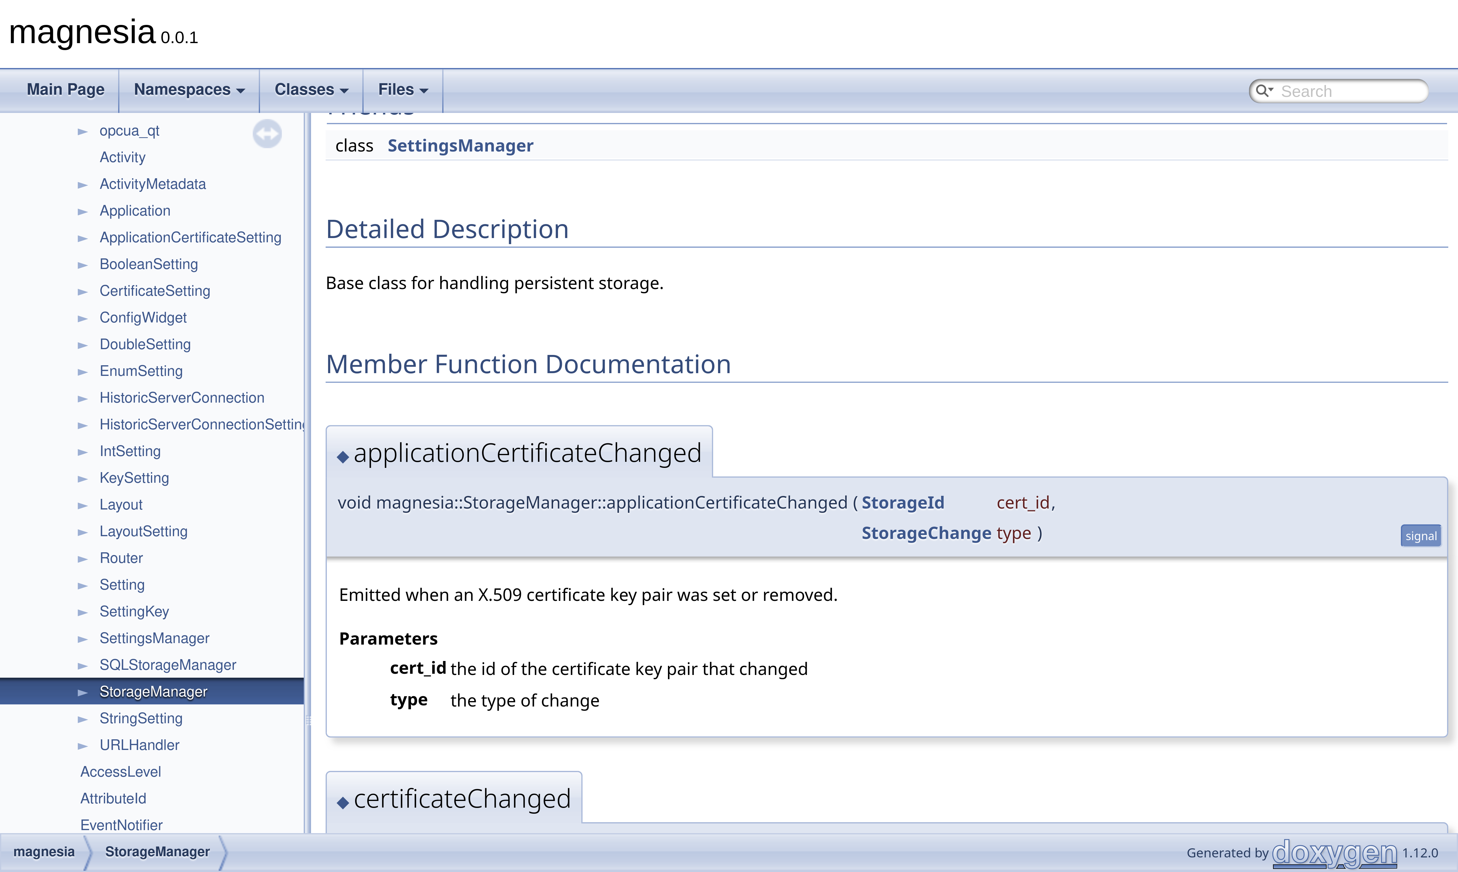
Task: Open the Namespaces dropdown menu
Action: (189, 90)
